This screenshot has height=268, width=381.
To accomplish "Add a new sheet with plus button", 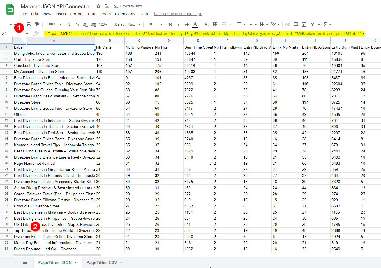I will 16,262.
